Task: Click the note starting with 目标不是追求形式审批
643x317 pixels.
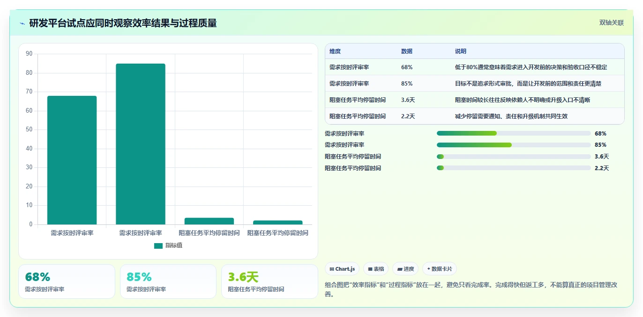Action: point(528,84)
